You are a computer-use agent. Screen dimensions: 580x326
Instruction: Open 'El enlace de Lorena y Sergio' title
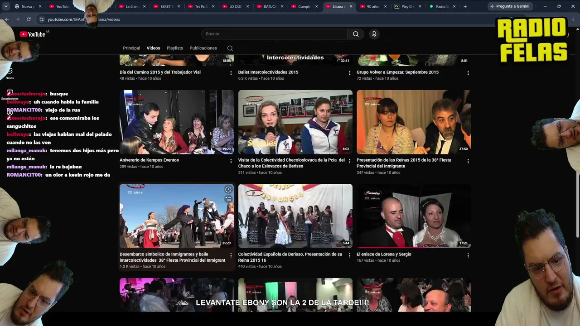coord(384,254)
